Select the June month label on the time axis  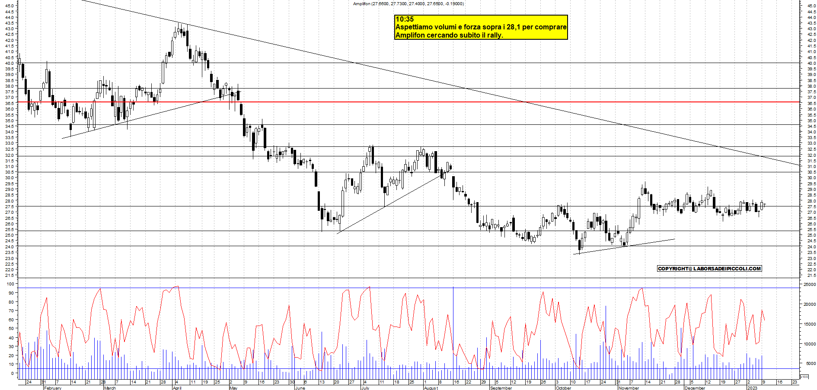click(300, 388)
